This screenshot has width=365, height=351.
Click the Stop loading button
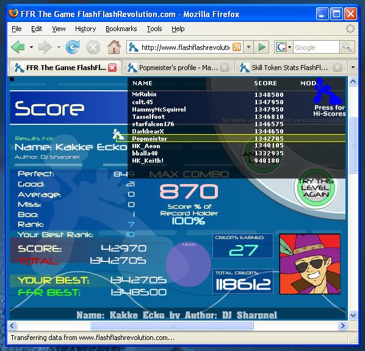pos(93,48)
